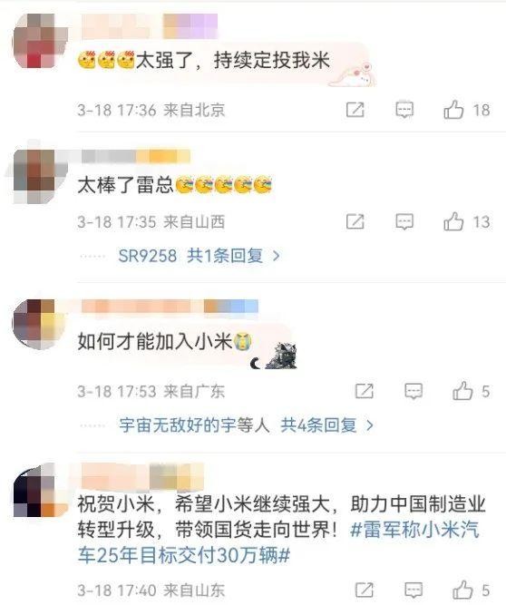Screen dimensions: 506x605
Task: Like the '太棒了雷总' comment
Action: (453, 221)
